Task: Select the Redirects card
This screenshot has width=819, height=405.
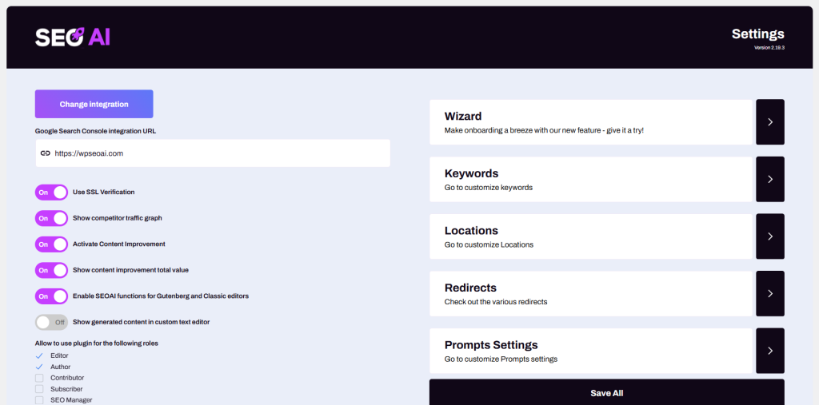Action: tap(591, 294)
